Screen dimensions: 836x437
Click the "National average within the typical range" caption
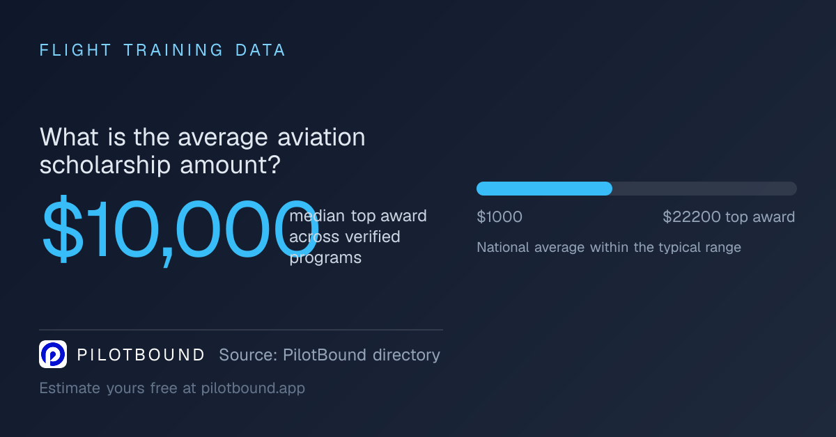pyautogui.click(x=609, y=247)
